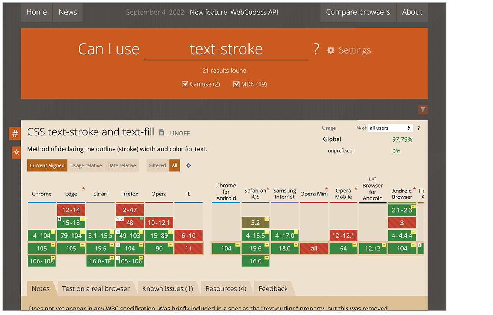Screen dimensions: 493x315
Task: Click IE 11 cell
Action: click(x=188, y=249)
